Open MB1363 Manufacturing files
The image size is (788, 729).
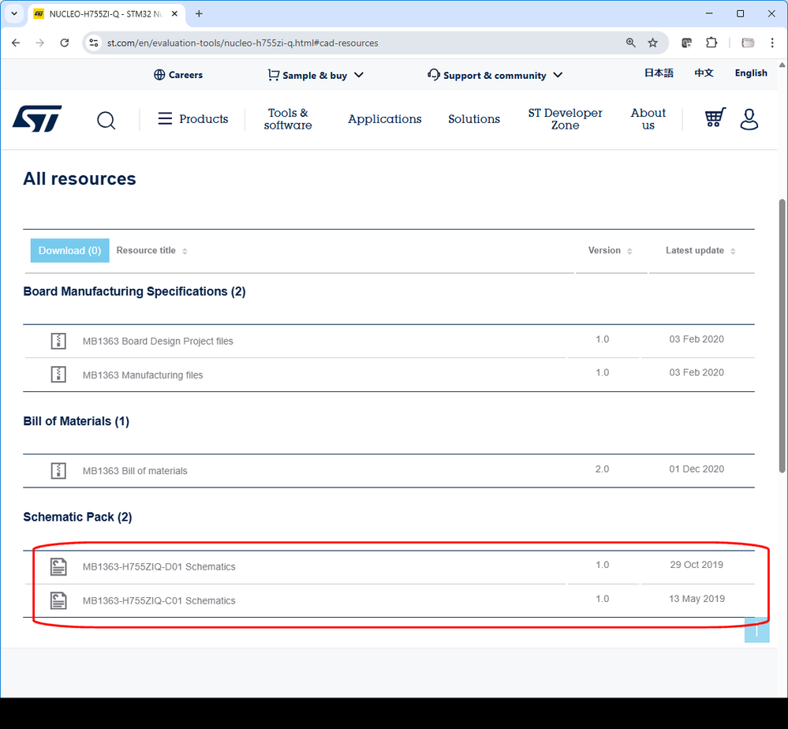143,375
